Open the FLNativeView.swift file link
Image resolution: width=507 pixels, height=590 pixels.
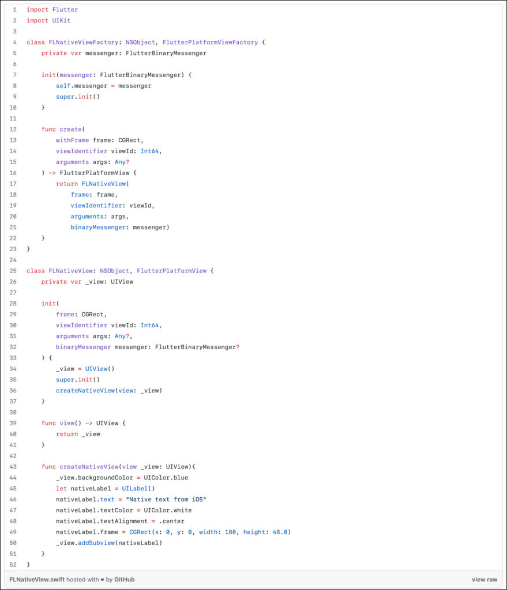pyautogui.click(x=34, y=580)
